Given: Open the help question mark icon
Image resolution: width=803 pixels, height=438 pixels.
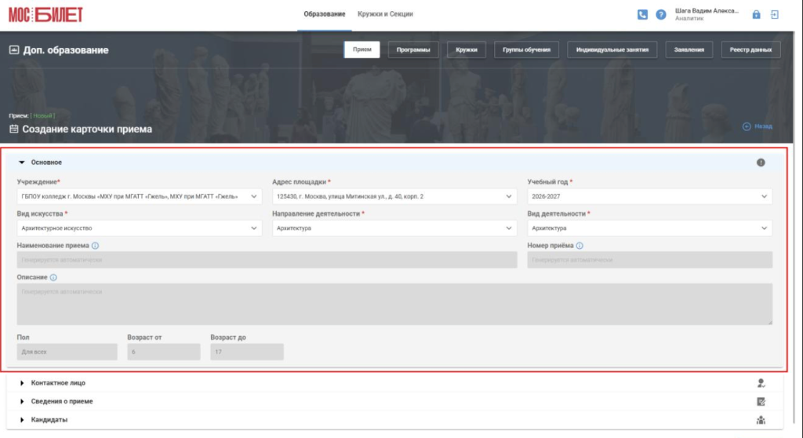Looking at the screenshot, I should (x=661, y=15).
